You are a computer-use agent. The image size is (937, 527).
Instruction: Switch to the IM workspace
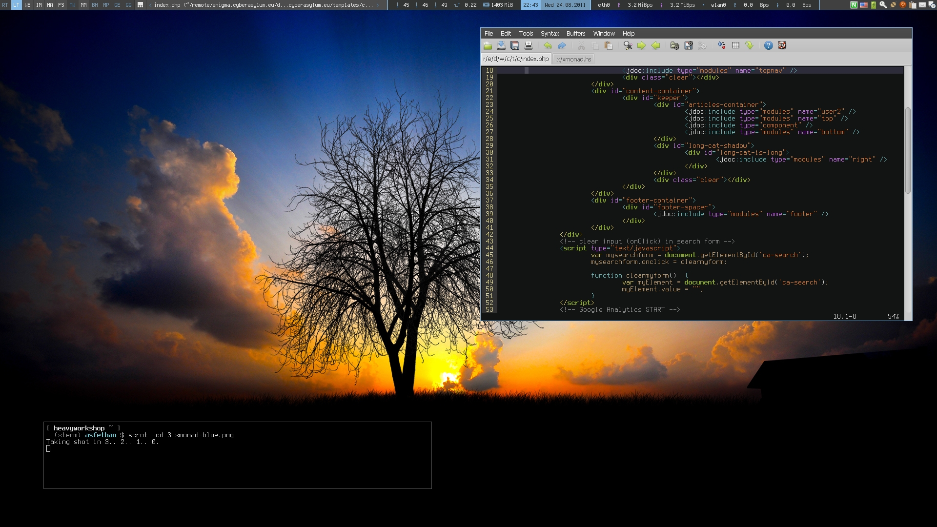pyautogui.click(x=39, y=5)
